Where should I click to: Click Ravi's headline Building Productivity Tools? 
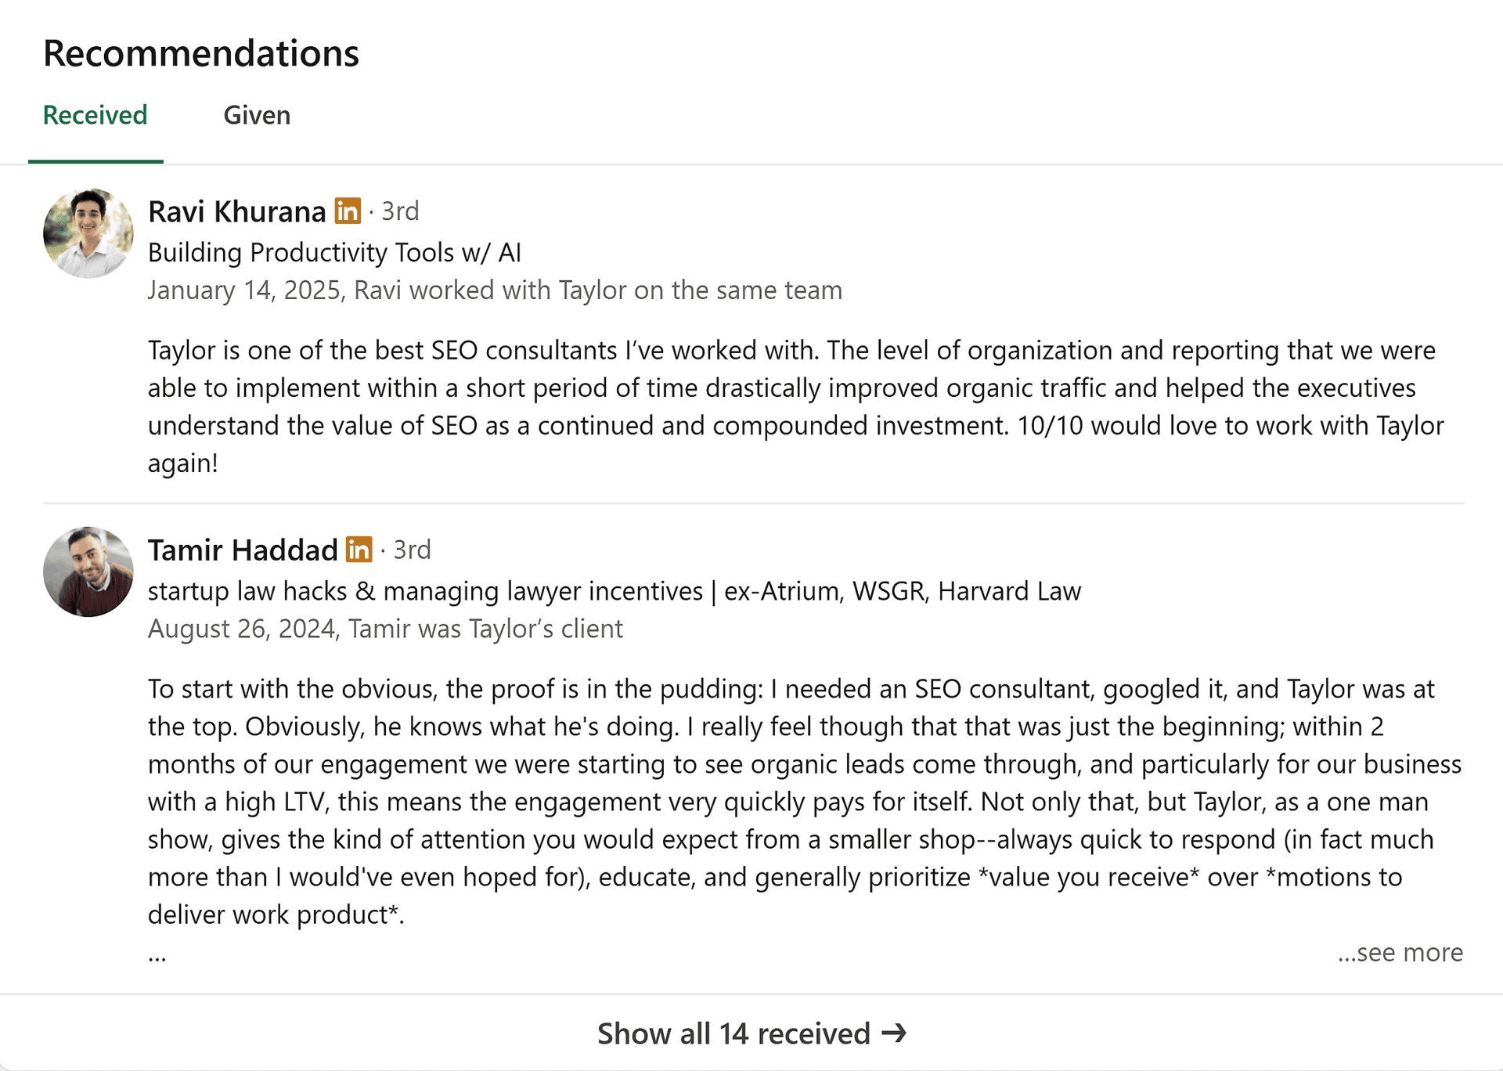pyautogui.click(x=334, y=253)
